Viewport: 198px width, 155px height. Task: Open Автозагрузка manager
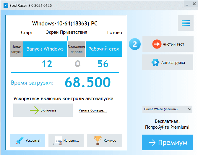(168, 62)
